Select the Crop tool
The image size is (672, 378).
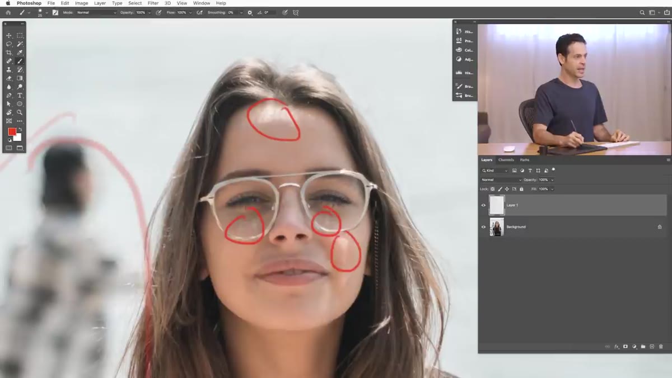click(x=9, y=53)
